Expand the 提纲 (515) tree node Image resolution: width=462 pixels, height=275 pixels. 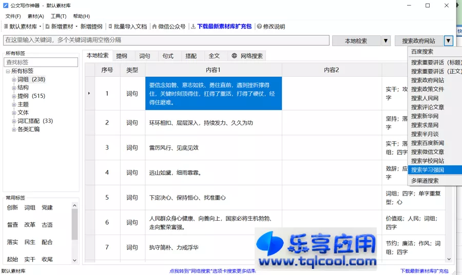click(x=14, y=96)
